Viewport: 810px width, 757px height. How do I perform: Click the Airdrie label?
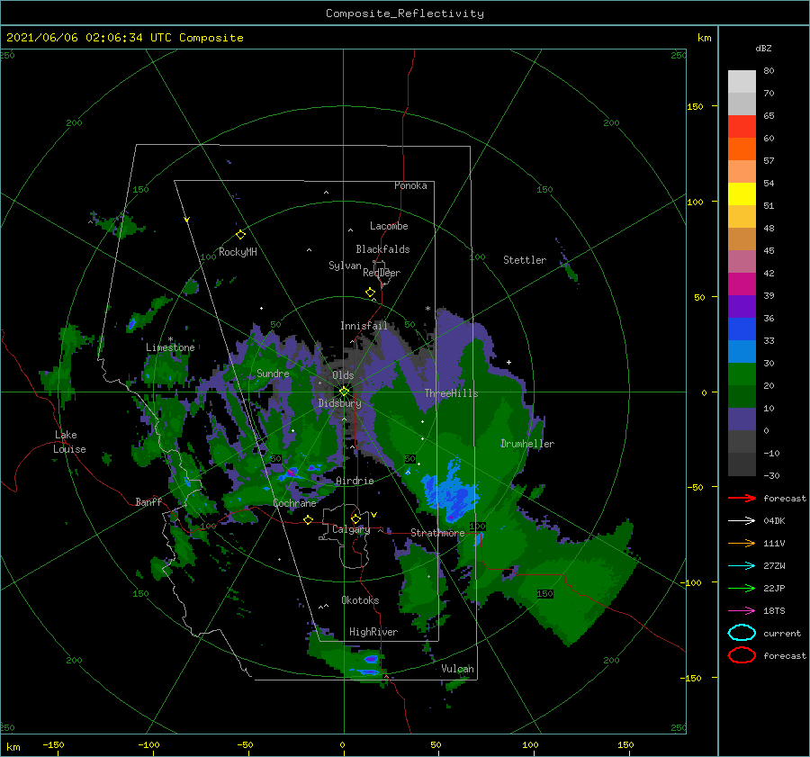[355, 481]
